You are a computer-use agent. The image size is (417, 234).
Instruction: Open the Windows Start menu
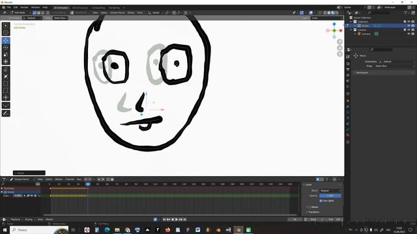pos(5,229)
